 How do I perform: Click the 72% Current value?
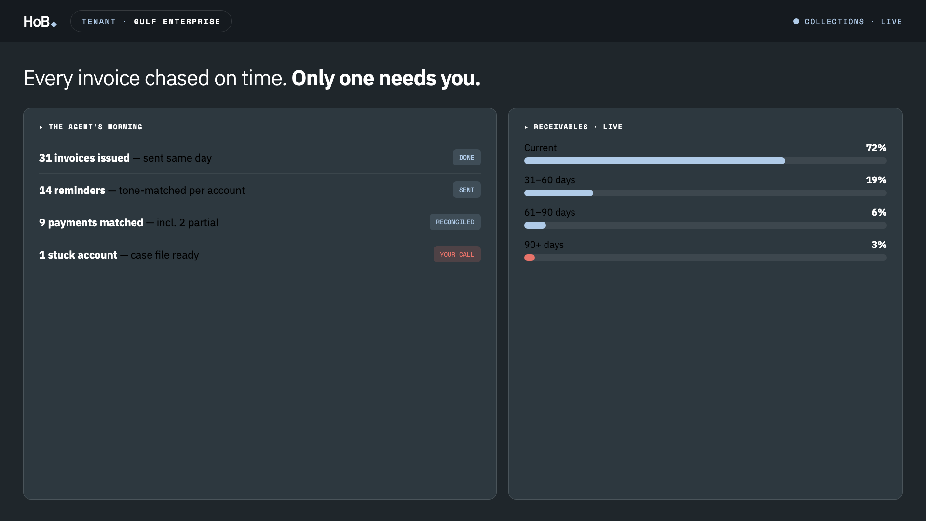(876, 148)
